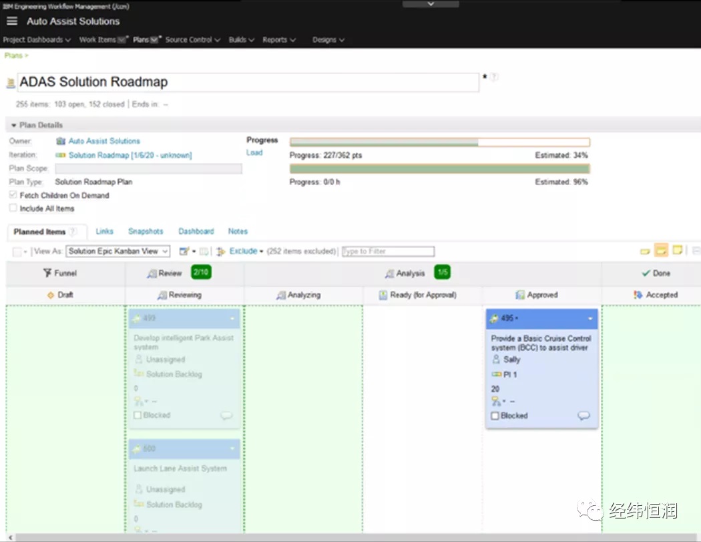Enable Include All Items checkbox
This screenshot has width=701, height=542.
point(13,208)
